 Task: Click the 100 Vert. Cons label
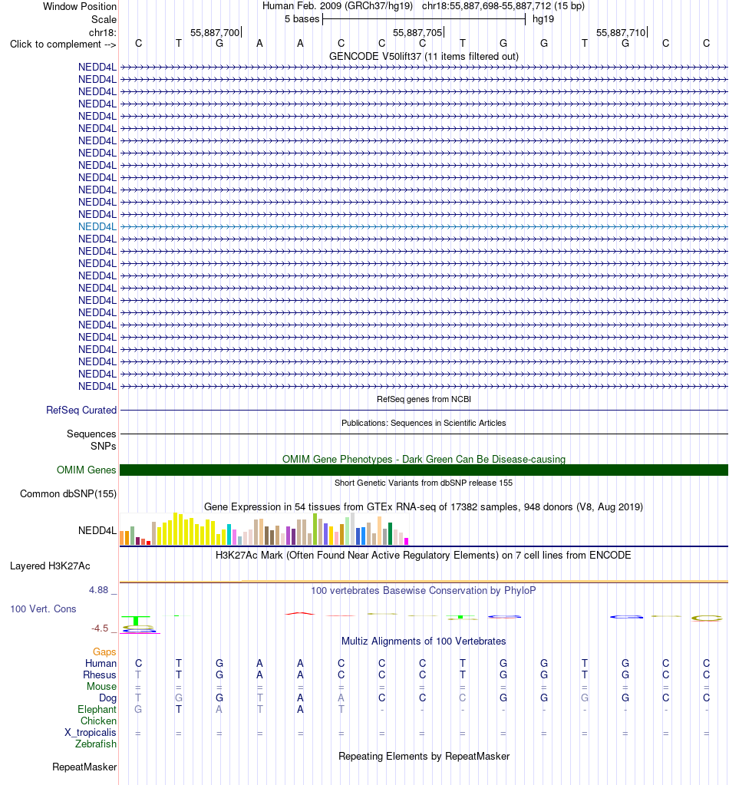point(43,609)
